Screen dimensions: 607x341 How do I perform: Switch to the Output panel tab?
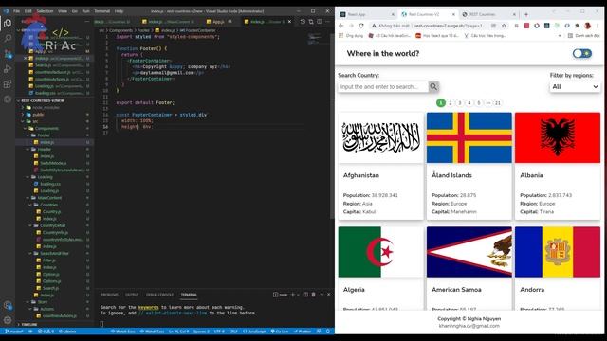(132, 295)
